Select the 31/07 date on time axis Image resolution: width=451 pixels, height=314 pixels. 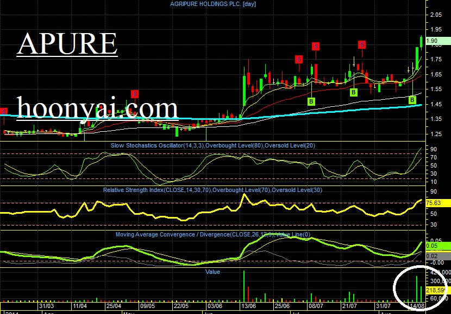point(383,306)
